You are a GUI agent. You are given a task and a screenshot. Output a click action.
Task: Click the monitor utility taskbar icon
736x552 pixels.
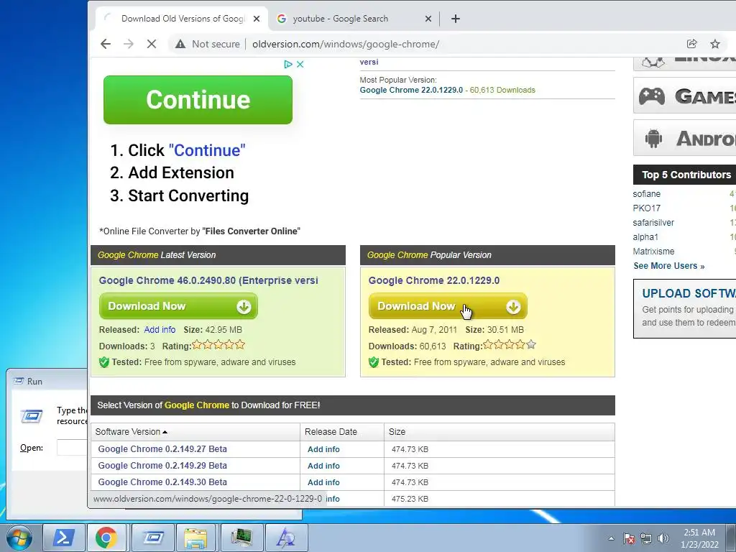click(x=241, y=538)
